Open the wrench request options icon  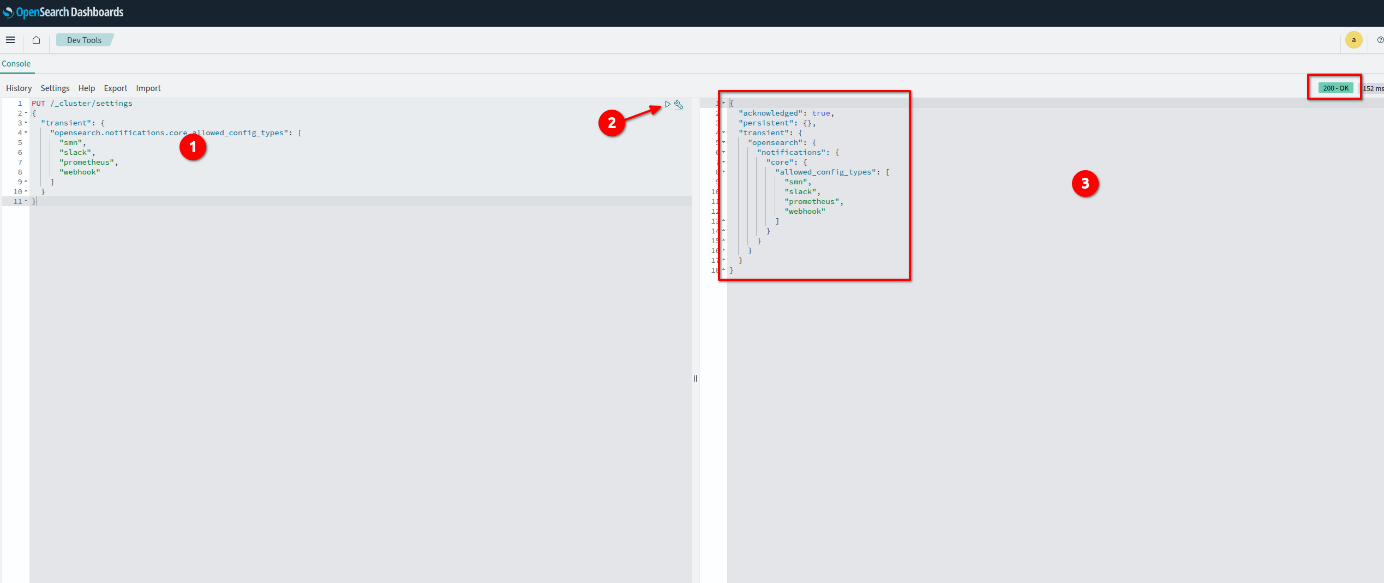pyautogui.click(x=679, y=105)
